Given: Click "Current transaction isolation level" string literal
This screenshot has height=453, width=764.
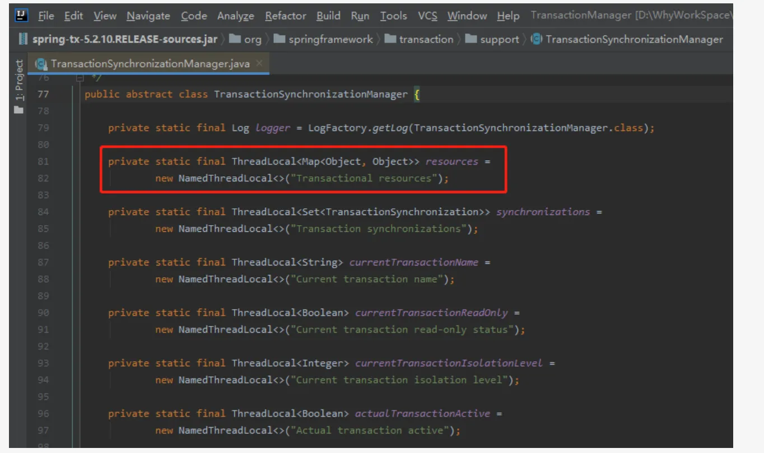Looking at the screenshot, I should (x=399, y=380).
